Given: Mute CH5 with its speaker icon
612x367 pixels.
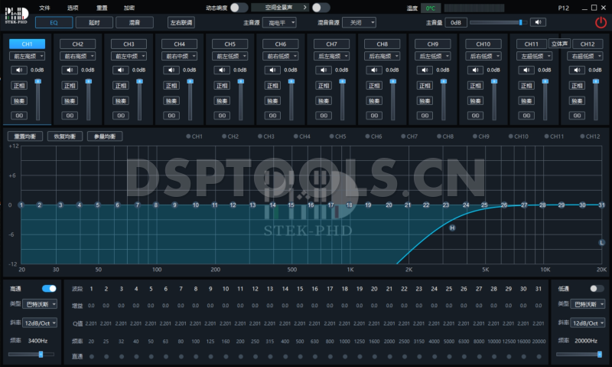Looking at the screenshot, I should 222,70.
